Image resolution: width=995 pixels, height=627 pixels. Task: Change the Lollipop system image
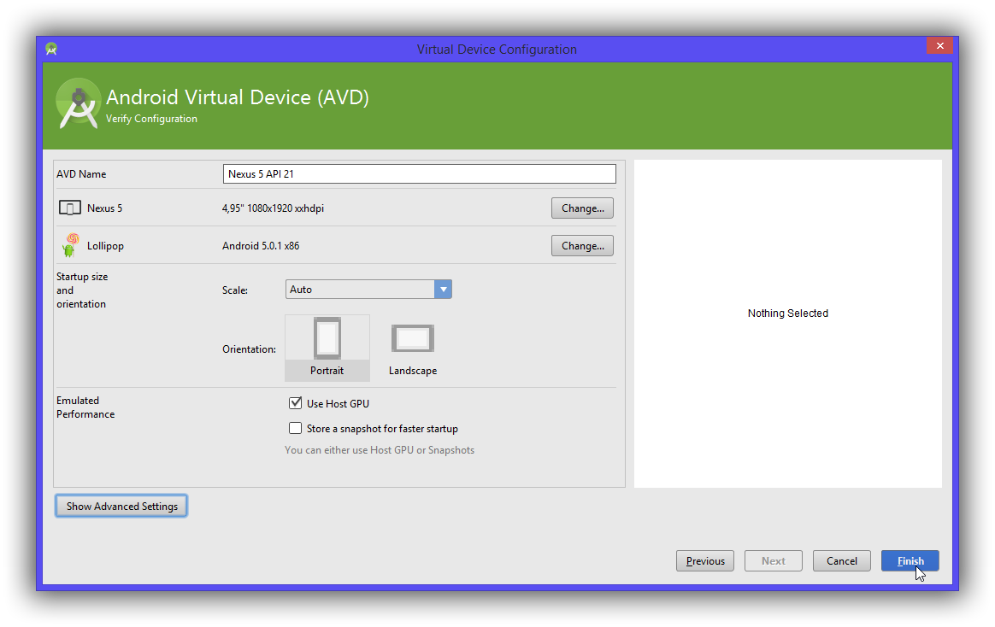pyautogui.click(x=582, y=245)
